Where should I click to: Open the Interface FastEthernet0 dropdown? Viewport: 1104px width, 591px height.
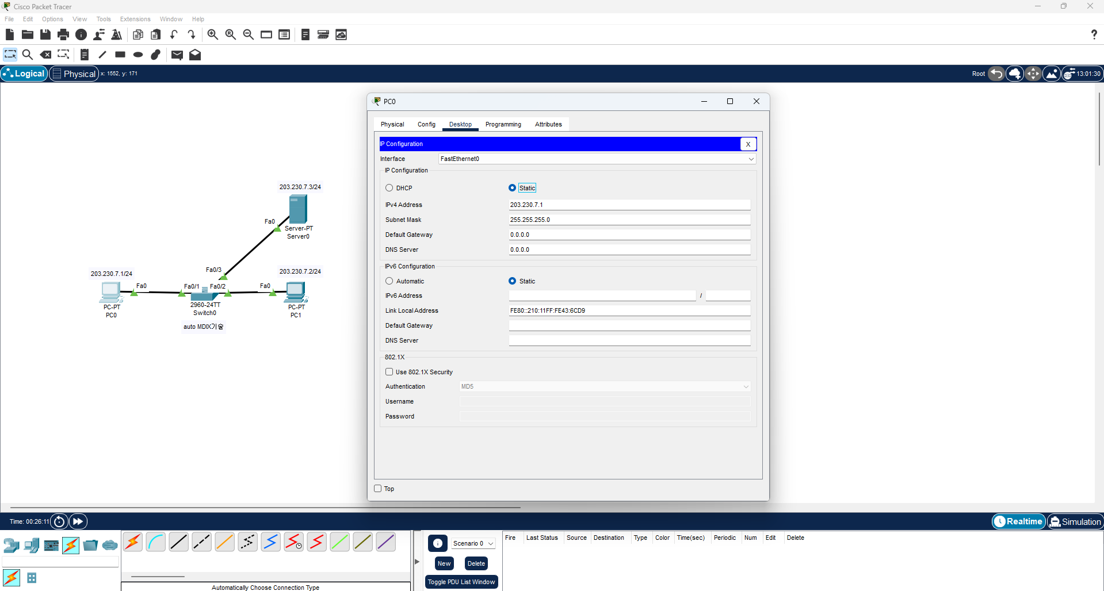click(597, 159)
